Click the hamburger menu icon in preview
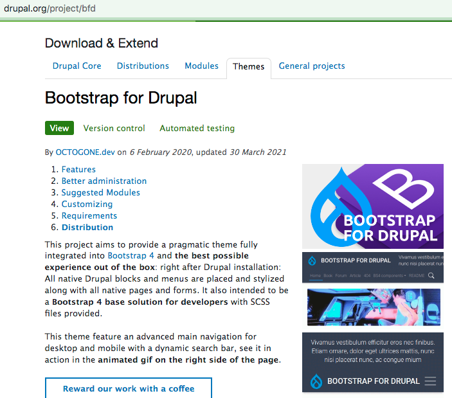Screen dimensions: 452x398 click(x=430, y=381)
